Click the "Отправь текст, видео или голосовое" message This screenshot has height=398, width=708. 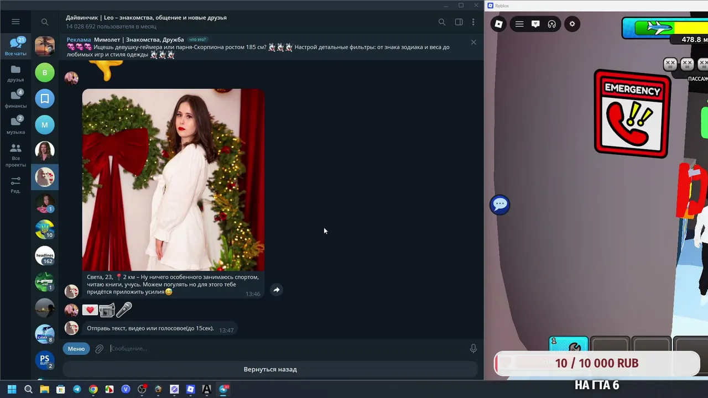point(160,328)
